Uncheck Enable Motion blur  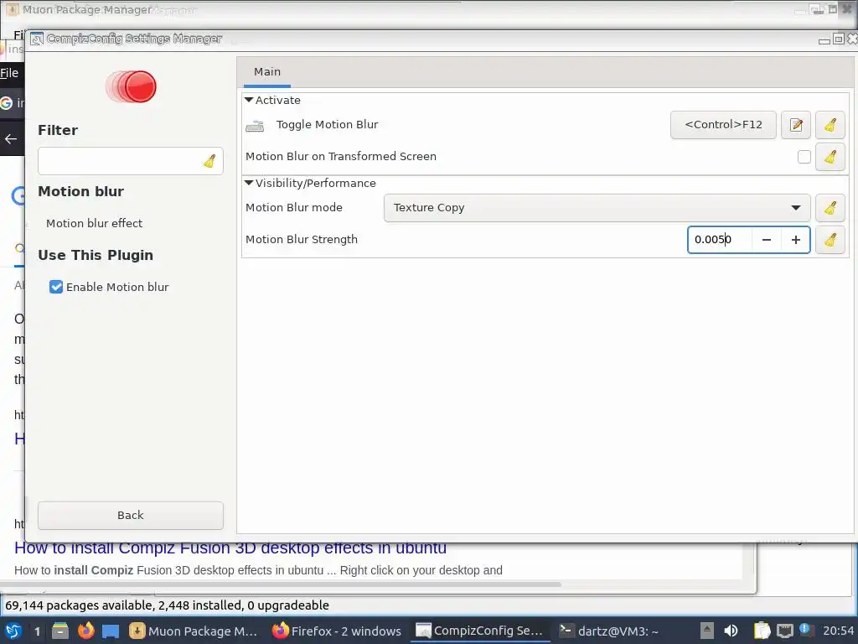click(56, 287)
